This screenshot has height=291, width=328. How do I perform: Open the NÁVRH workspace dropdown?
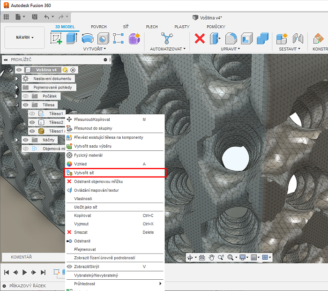pyautogui.click(x=25, y=37)
